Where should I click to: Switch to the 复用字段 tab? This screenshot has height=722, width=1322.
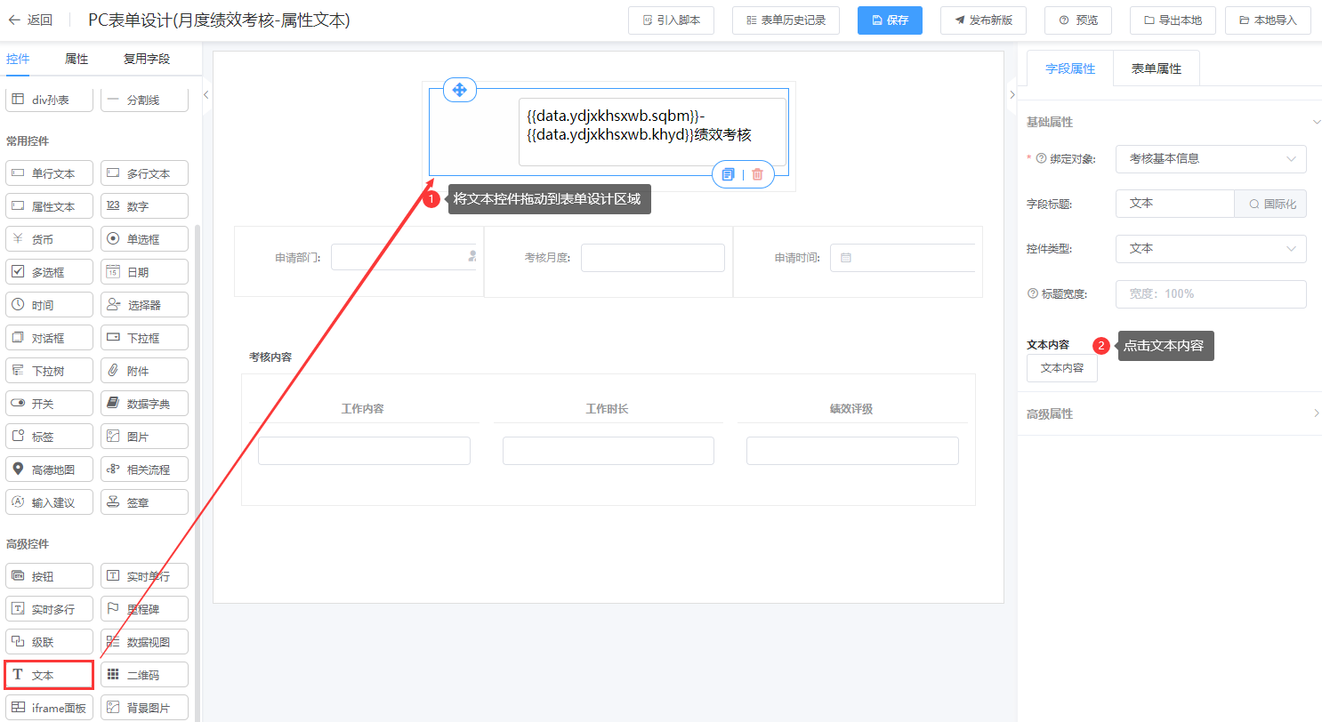click(x=147, y=59)
